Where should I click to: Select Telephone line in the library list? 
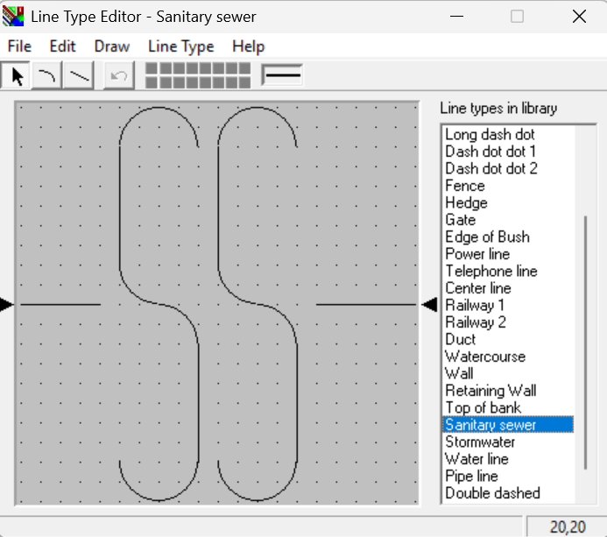(491, 272)
